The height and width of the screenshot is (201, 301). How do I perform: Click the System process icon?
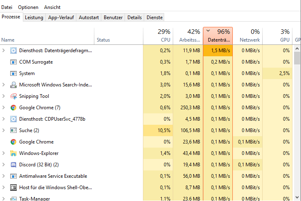13,73
